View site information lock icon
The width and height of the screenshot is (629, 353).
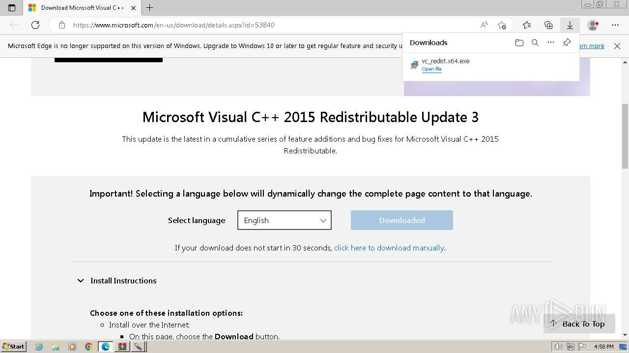pos(61,25)
